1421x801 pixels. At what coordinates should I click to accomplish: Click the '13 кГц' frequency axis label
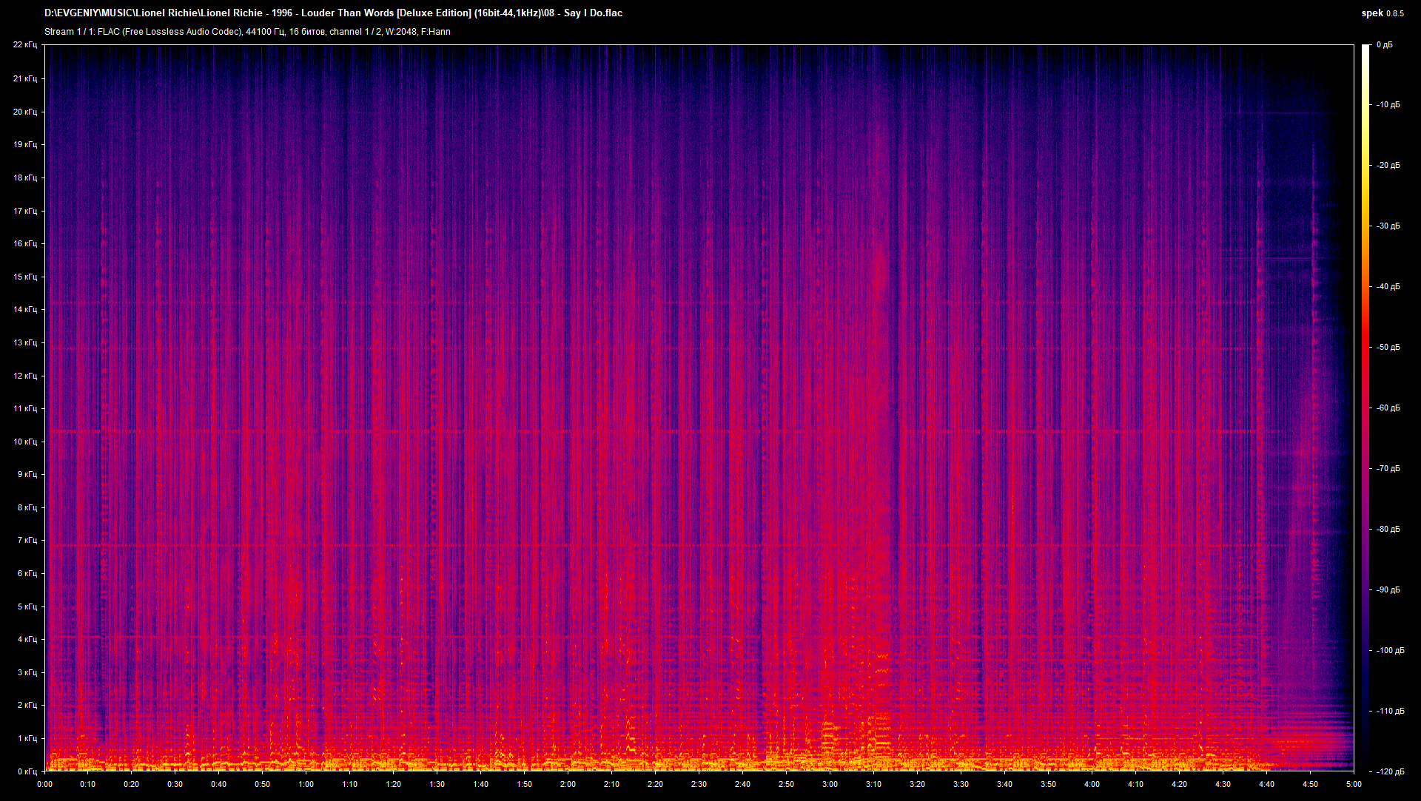pyautogui.click(x=25, y=342)
